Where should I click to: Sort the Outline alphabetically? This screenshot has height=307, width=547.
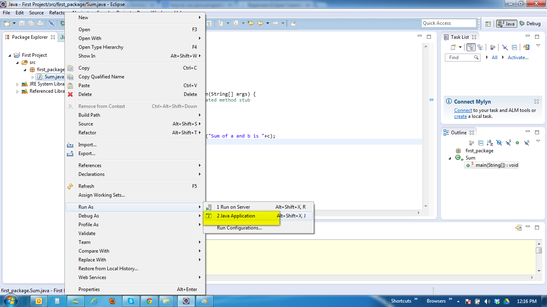[x=490, y=143]
